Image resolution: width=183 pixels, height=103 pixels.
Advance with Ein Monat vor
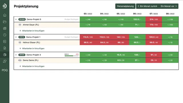click(169, 6)
